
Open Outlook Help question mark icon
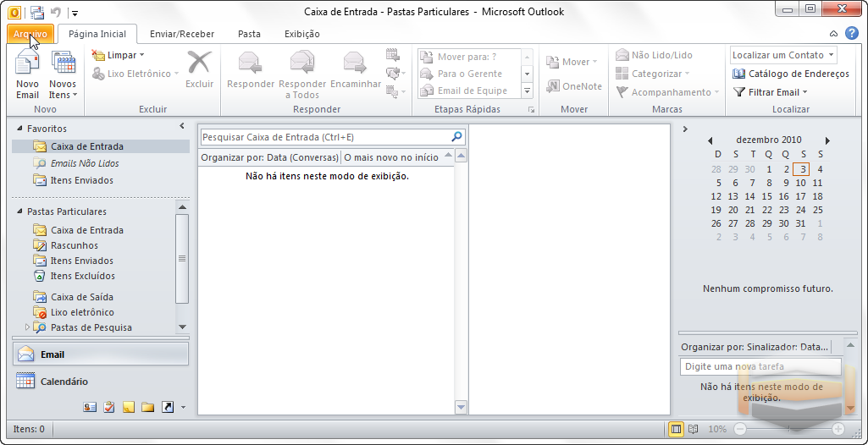coord(851,33)
